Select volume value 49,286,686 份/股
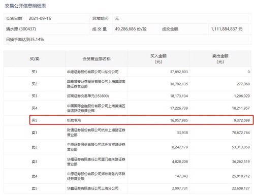The image size is (254, 195). (131, 29)
